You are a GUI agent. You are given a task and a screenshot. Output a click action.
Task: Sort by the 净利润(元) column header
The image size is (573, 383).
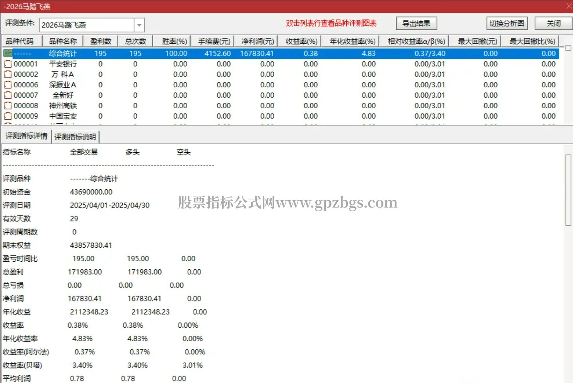(257, 41)
